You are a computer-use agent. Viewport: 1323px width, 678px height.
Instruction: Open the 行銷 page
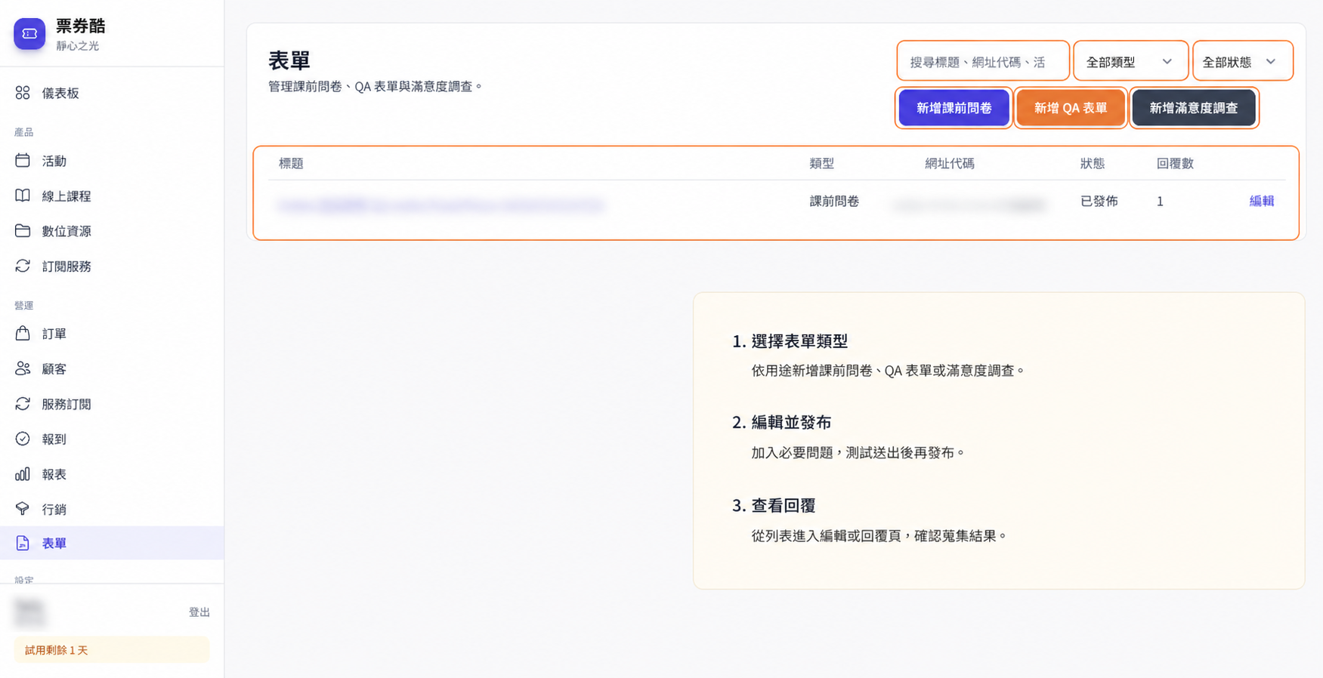point(112,509)
